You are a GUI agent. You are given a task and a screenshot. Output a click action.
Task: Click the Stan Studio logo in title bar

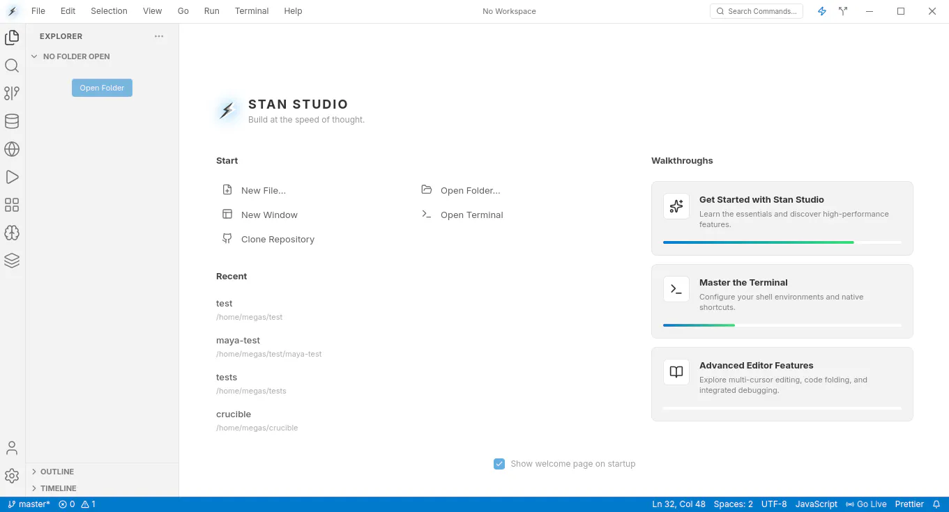click(12, 11)
